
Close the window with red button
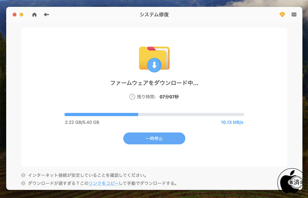pyautogui.click(x=14, y=14)
